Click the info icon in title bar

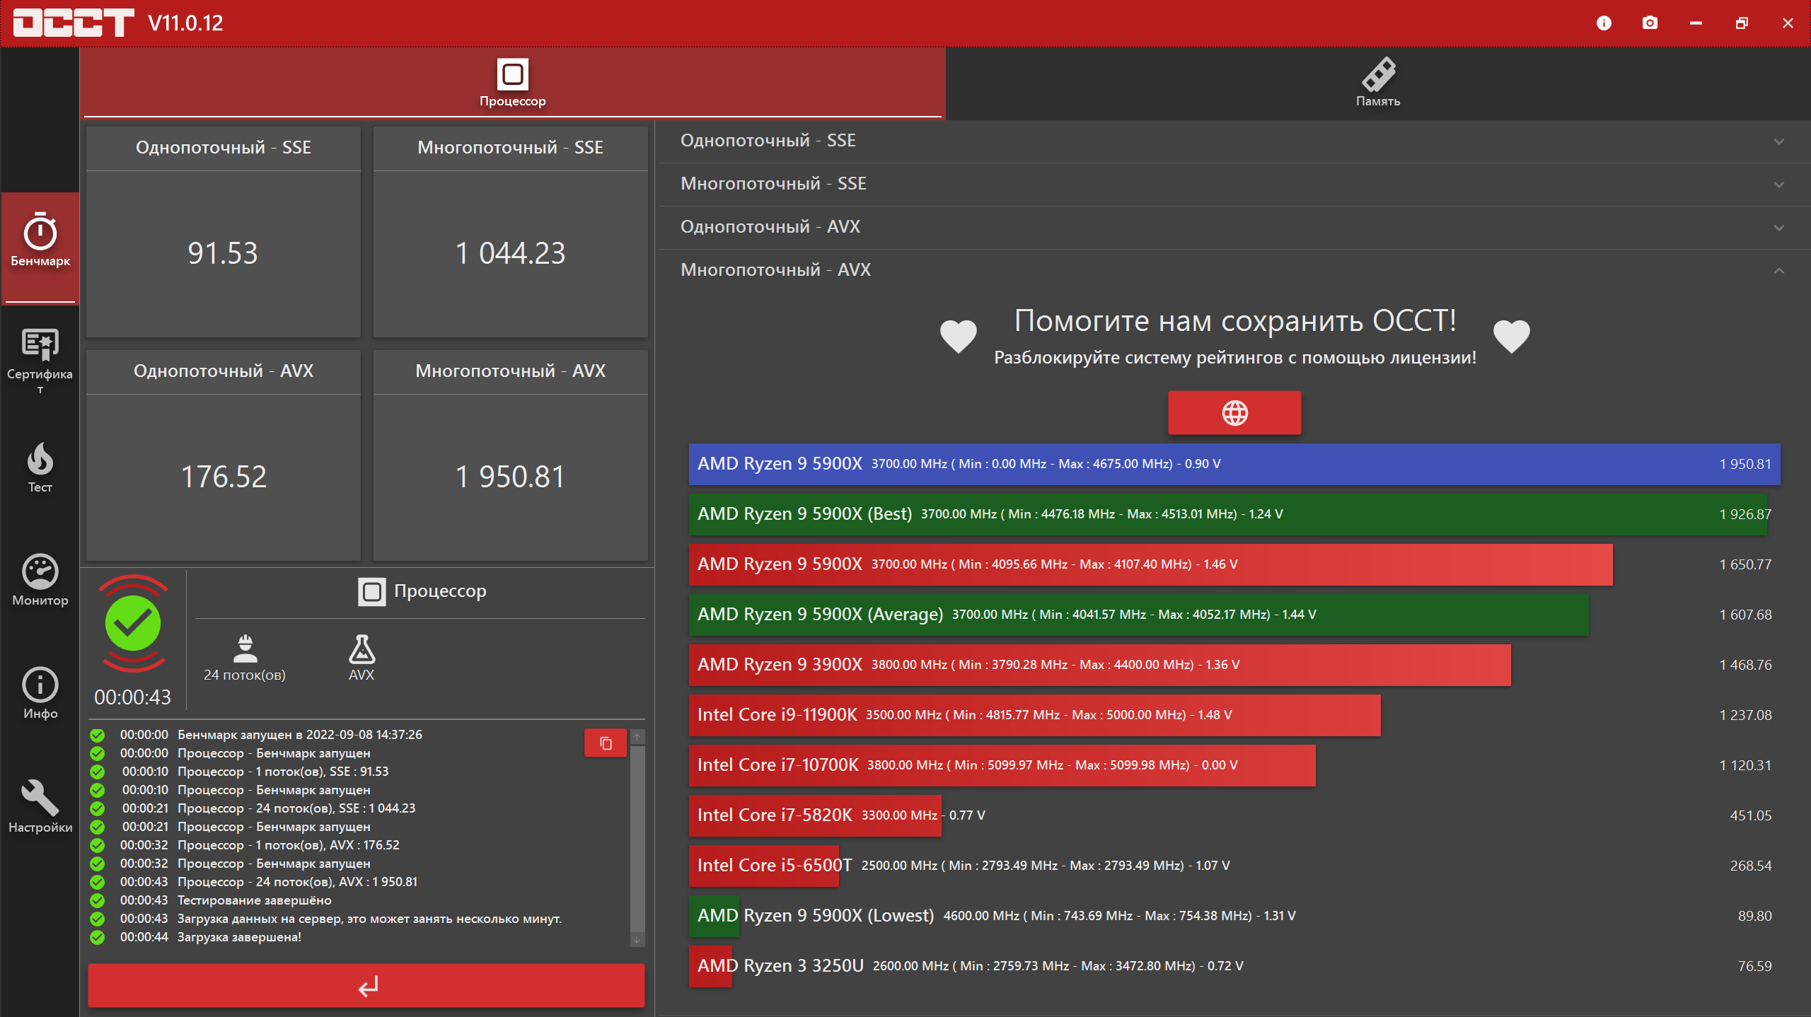click(x=1604, y=23)
